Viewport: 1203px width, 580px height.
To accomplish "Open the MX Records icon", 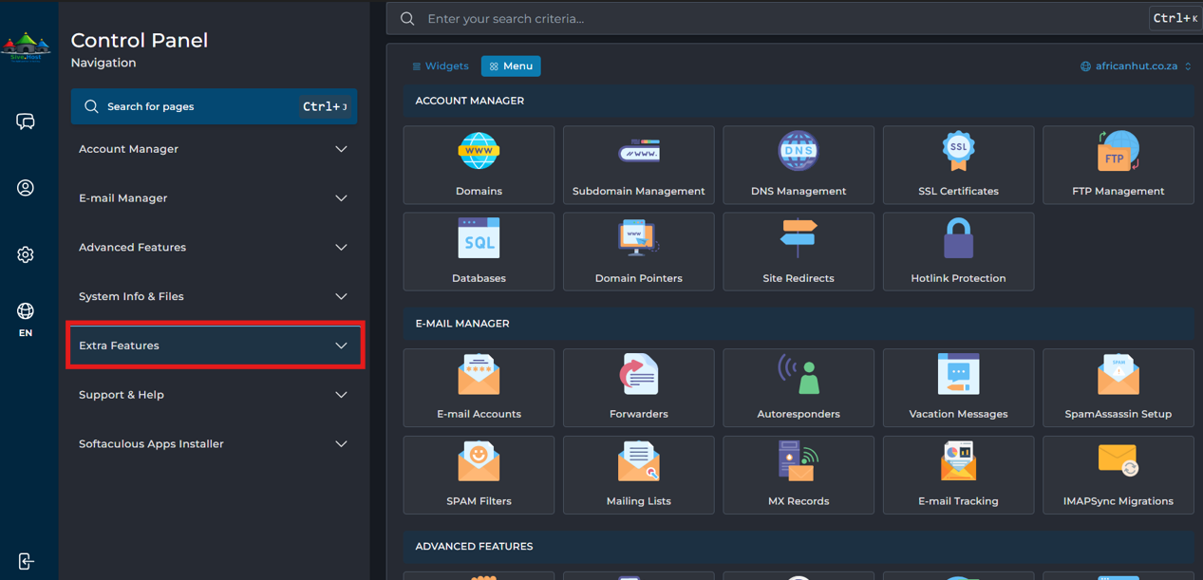I will pyautogui.click(x=799, y=475).
